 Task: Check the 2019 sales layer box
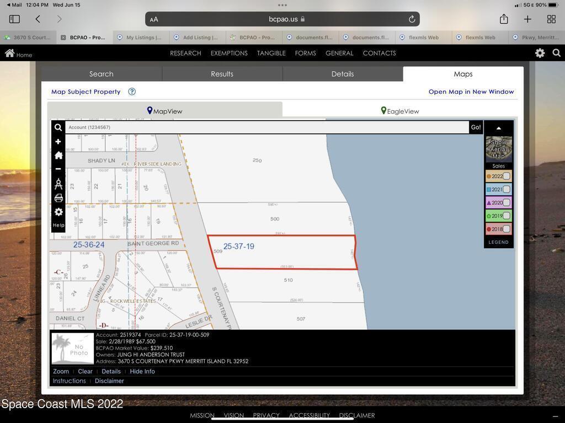tap(506, 216)
